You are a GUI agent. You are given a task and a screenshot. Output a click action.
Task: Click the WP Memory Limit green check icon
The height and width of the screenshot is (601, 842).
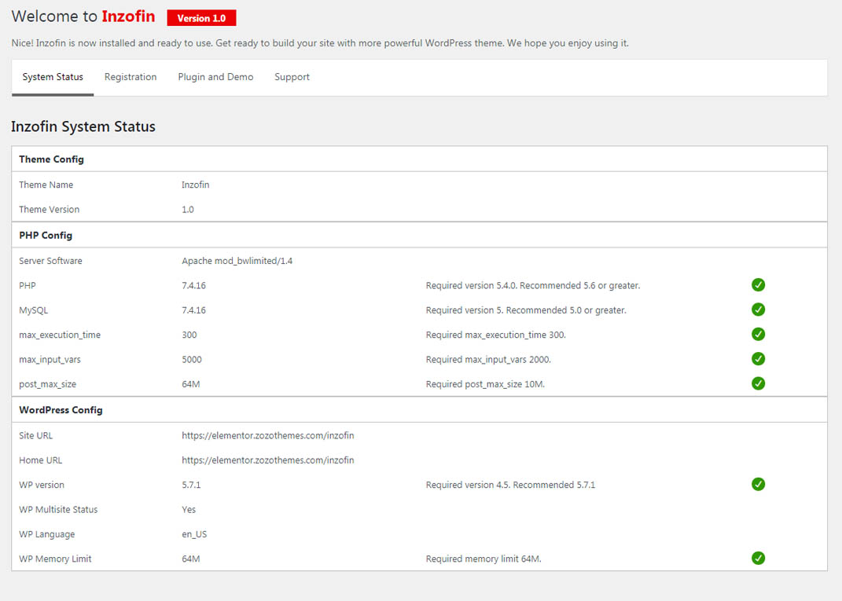[758, 559]
